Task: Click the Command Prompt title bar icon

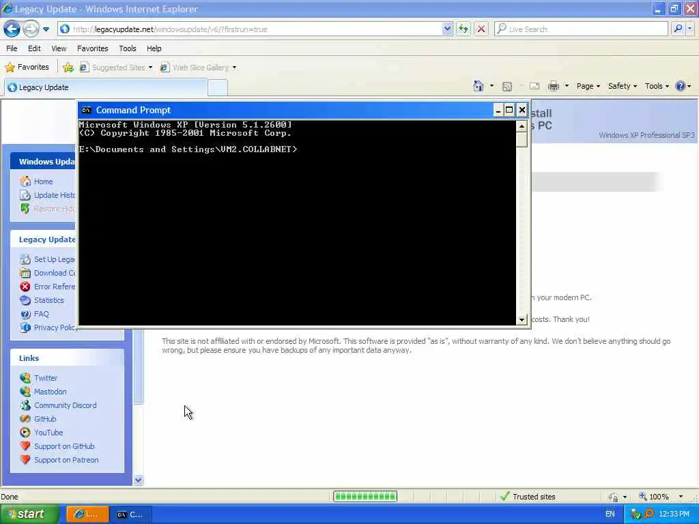Action: (87, 110)
